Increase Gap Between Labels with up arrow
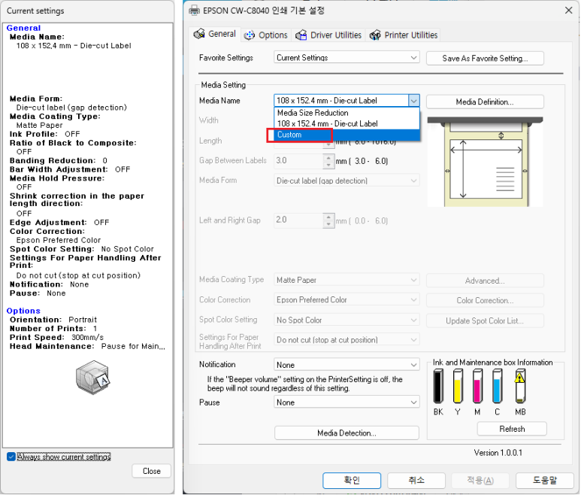 [x=328, y=157]
